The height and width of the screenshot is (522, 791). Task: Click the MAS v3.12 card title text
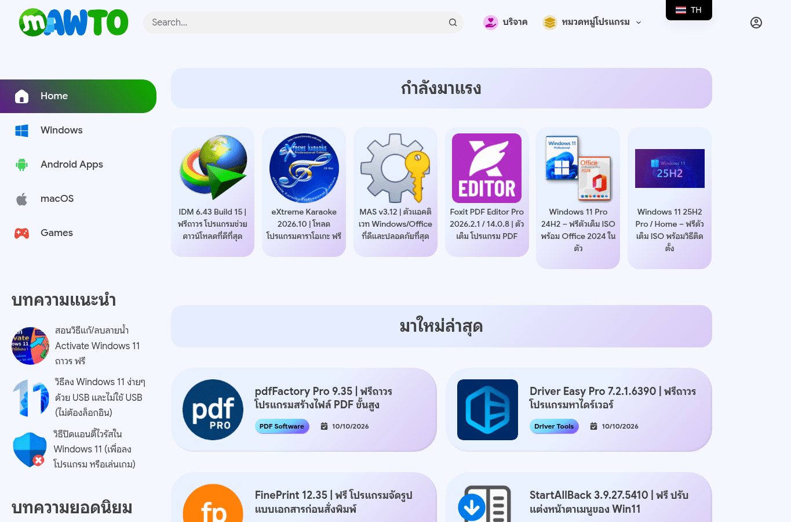point(395,224)
